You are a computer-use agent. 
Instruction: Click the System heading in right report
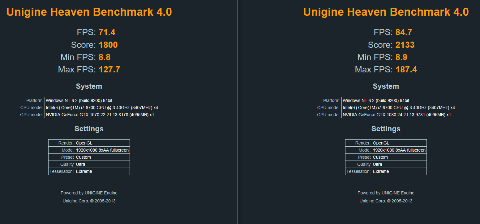pos(386,86)
